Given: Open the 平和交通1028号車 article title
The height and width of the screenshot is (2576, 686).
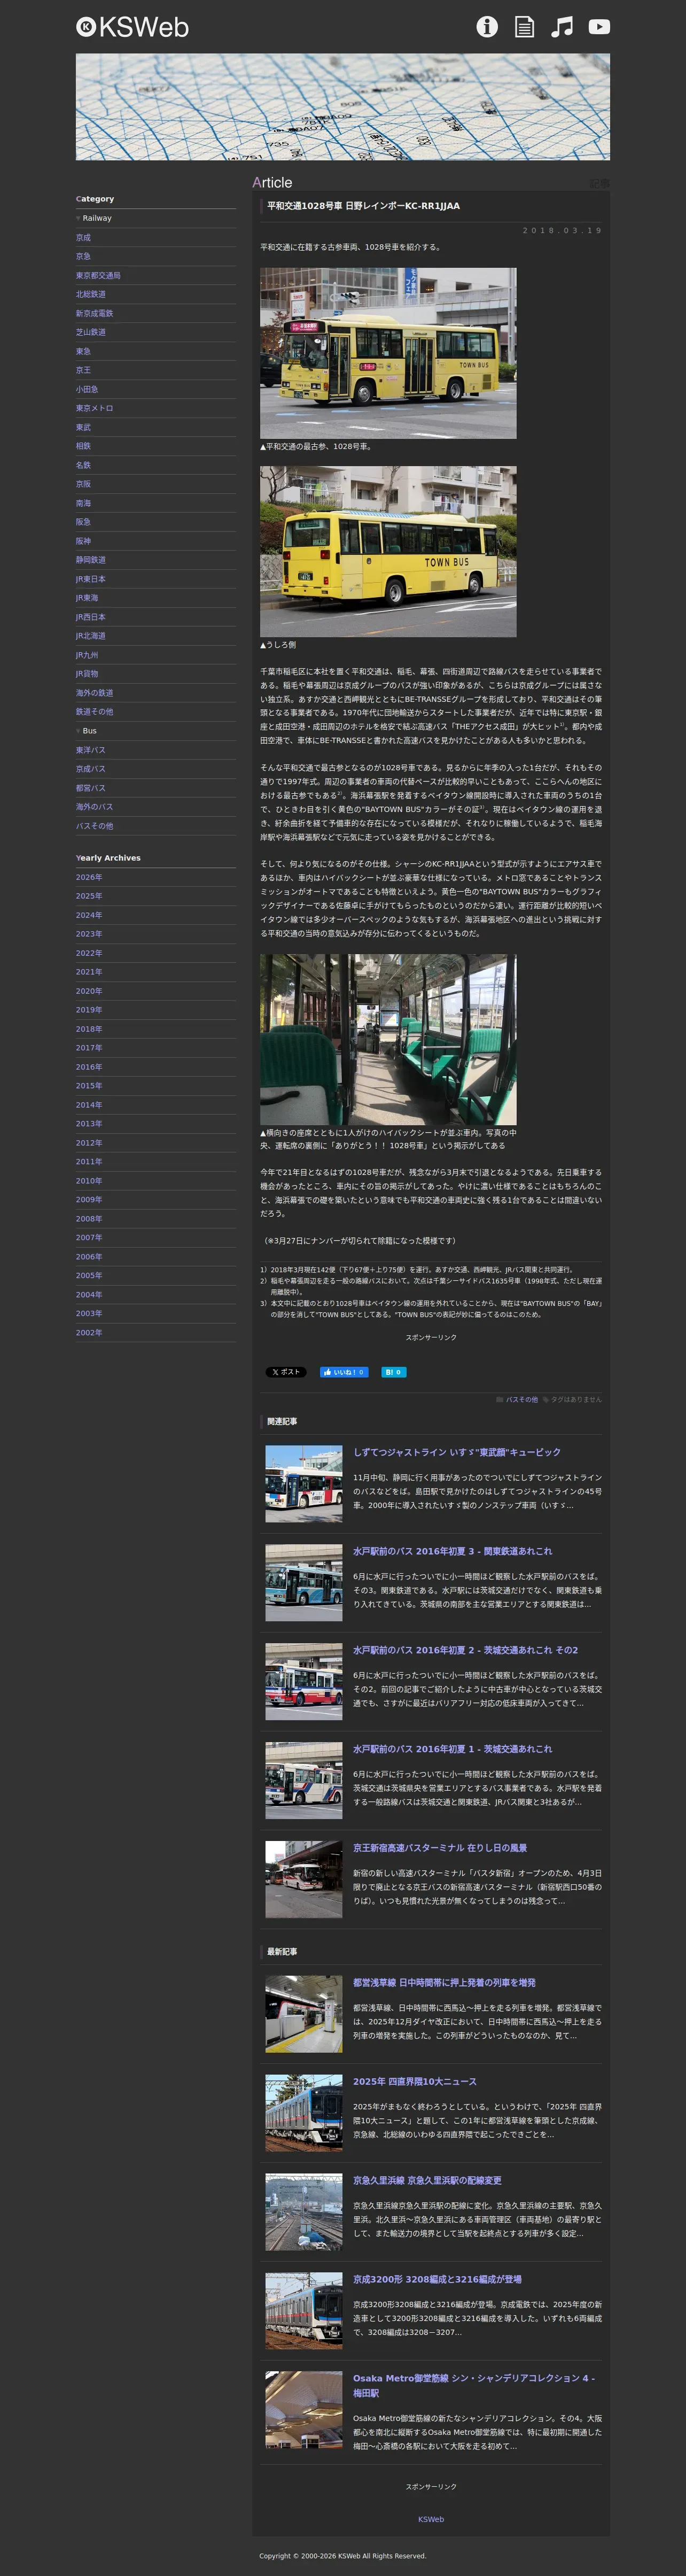Looking at the screenshot, I should 363,206.
